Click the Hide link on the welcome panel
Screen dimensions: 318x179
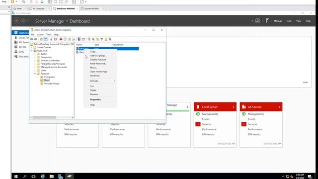point(305,83)
